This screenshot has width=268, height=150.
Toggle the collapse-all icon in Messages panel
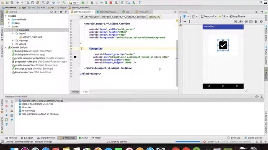(12, 106)
